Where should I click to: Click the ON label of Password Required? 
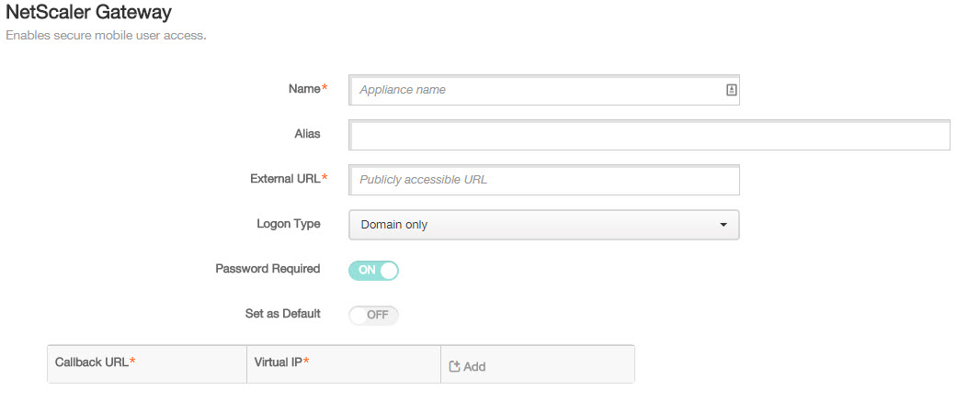tap(367, 271)
